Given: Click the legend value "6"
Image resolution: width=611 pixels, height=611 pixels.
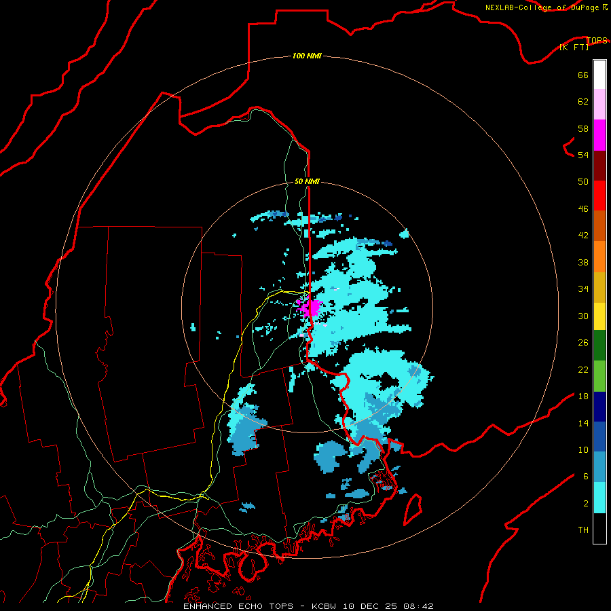Looking at the screenshot, I should (586, 476).
